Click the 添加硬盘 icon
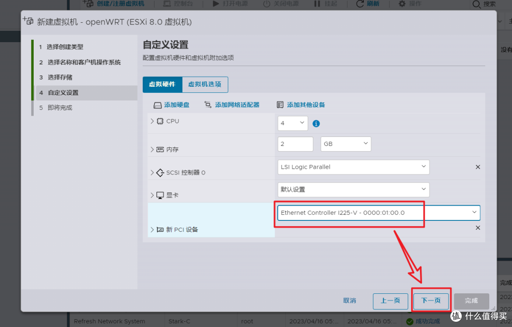512x327 pixels. click(158, 104)
